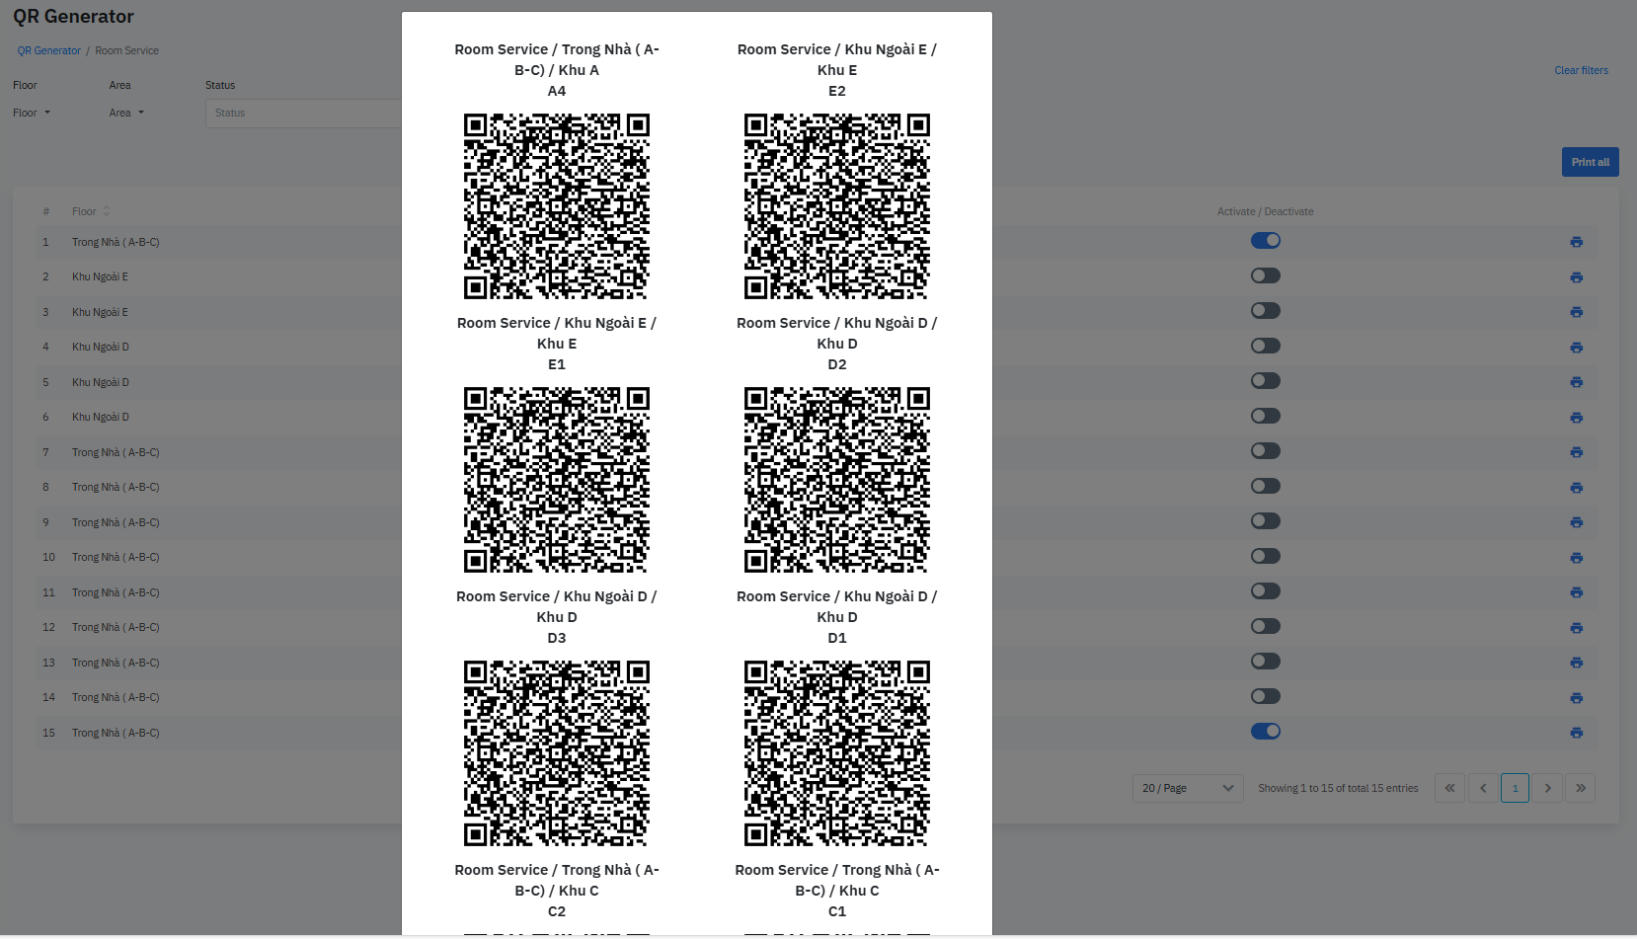Print QR code for row 13
This screenshot has width=1637, height=939.
(1577, 663)
